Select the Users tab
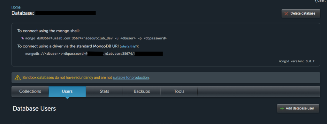This screenshot has width=327, height=124. (67, 92)
